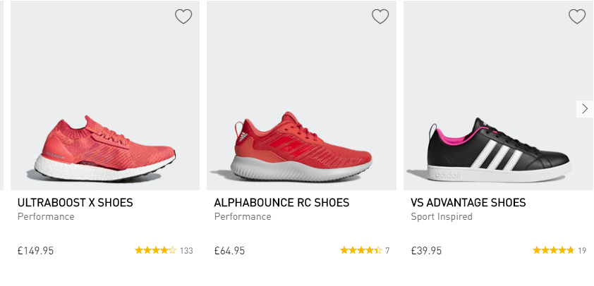
Task: Select the VS ADVANTAGE SHOES title
Action: click(468, 203)
